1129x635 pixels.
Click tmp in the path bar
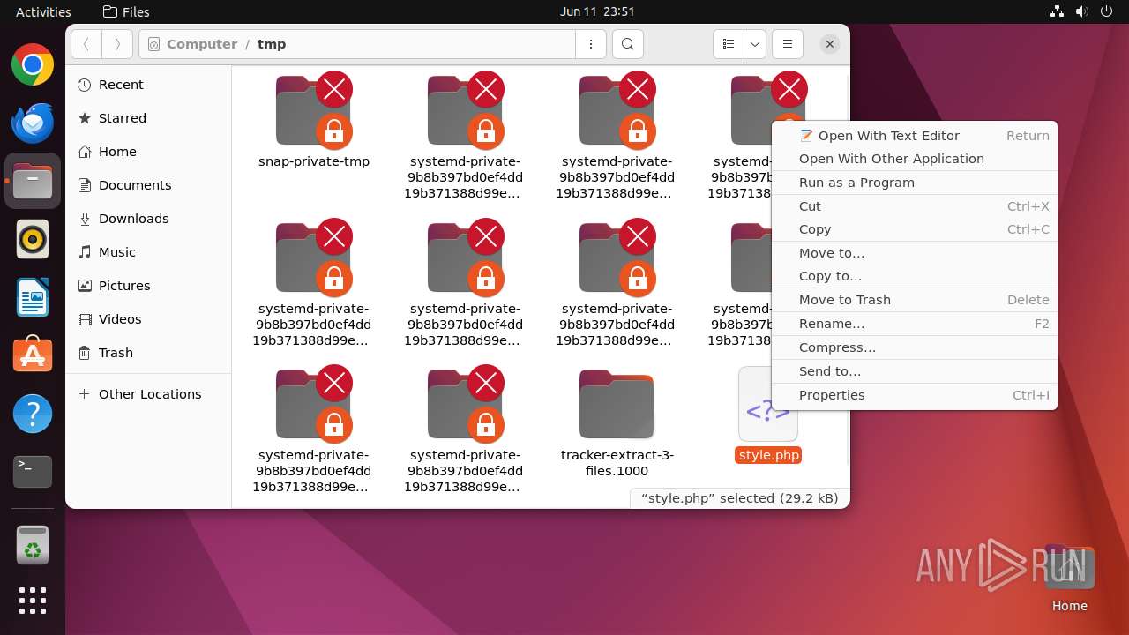(272, 44)
